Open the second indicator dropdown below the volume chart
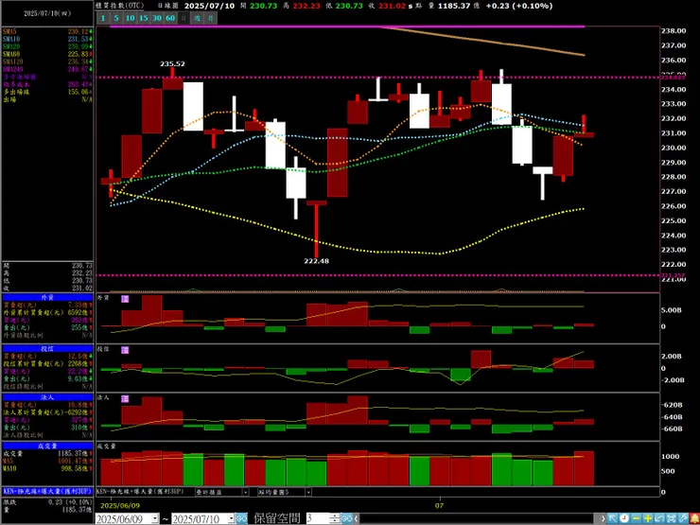700x525 pixels. [308, 492]
